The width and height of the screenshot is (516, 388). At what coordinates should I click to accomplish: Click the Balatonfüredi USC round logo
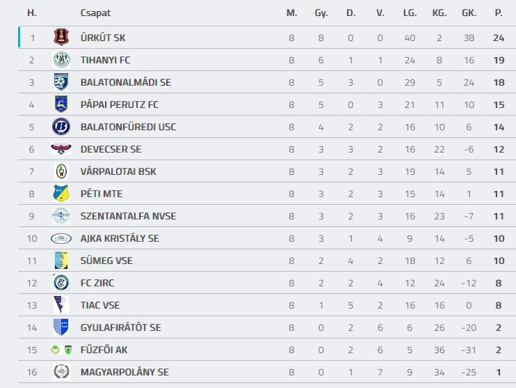[61, 127]
